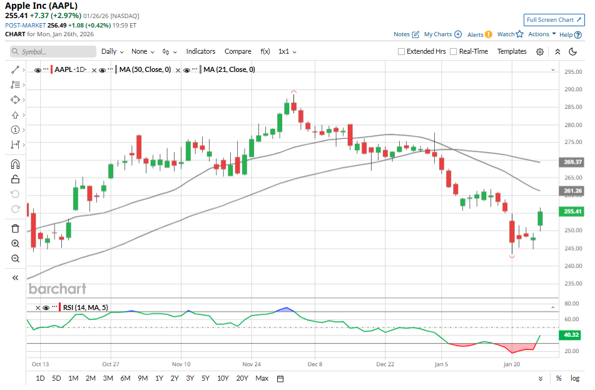Select the shapes drawing tool
This screenshot has width=595, height=390.
pos(15,99)
